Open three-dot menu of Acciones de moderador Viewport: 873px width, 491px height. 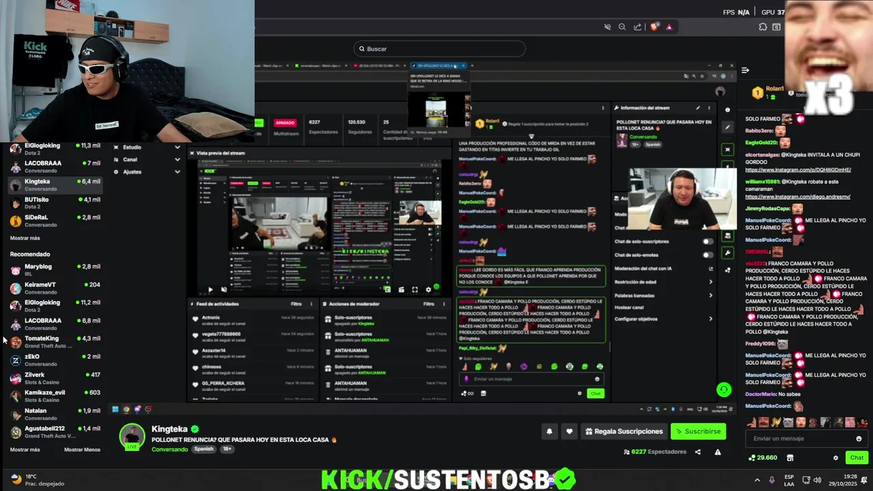(444, 303)
